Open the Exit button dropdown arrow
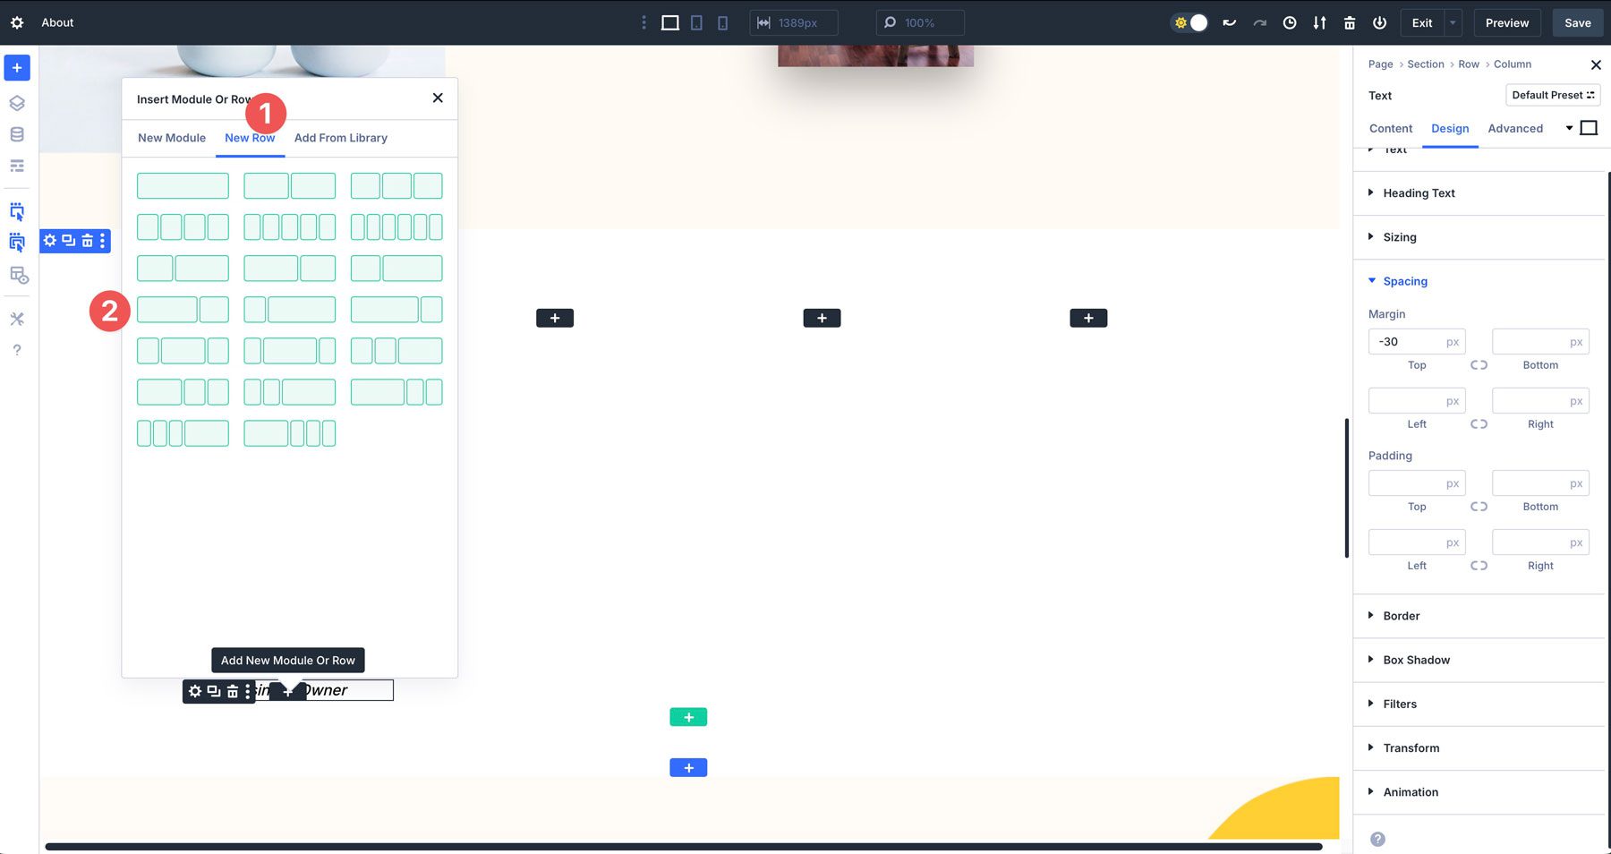Image resolution: width=1611 pixels, height=854 pixels. [x=1452, y=22]
